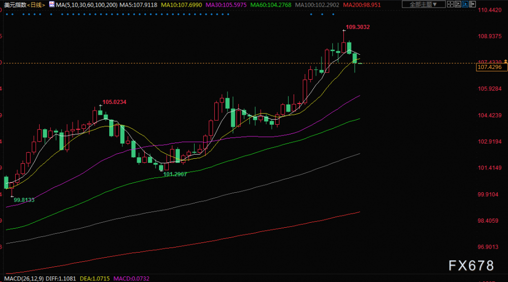Viewport: 508px width, 282px height.
Task: Click the 109.3032 high price marker
Action: point(358,27)
